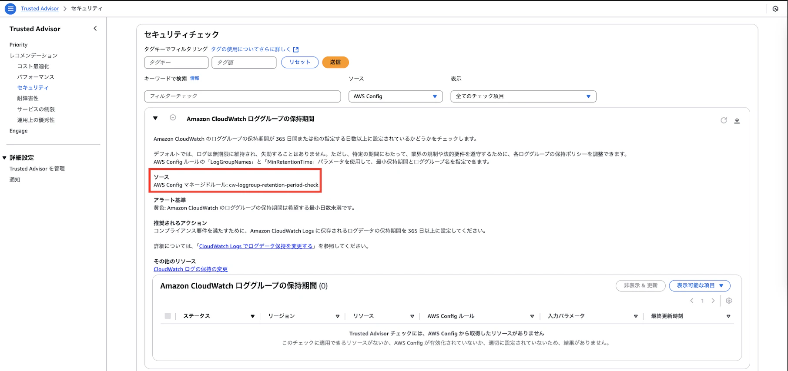788x371 pixels.
Task: Open the ソース AWS Config dropdown
Action: [396, 96]
